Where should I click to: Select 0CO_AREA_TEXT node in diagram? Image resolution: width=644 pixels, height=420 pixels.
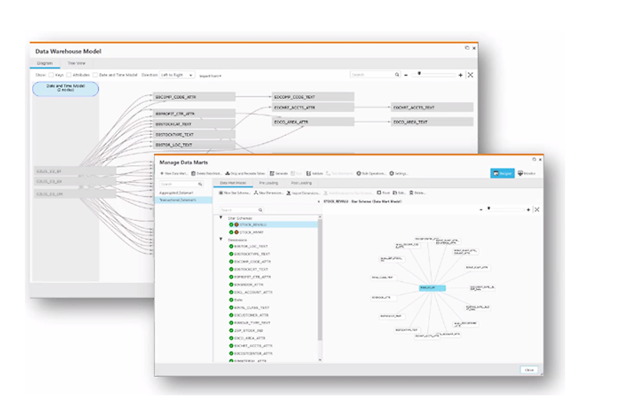point(432,122)
